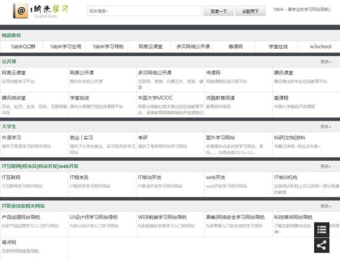Image resolution: width=340 pixels, height=261 pixels.
Task: Open IT互联网 link
Action: (x=11, y=178)
